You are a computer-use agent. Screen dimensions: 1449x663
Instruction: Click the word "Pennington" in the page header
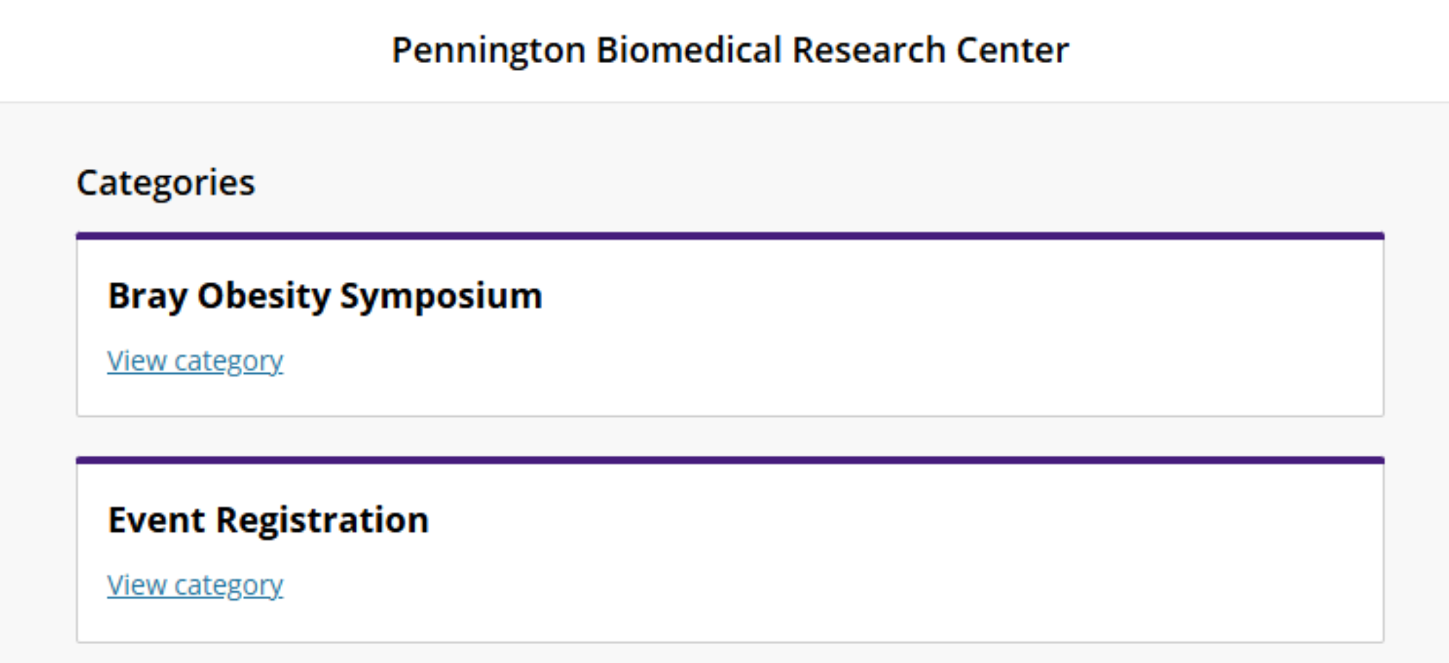click(488, 51)
